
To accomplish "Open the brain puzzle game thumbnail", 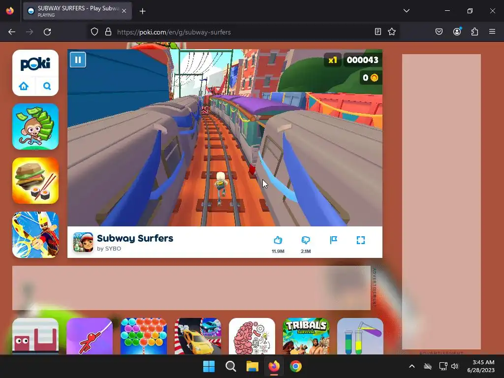I will tap(252, 336).
